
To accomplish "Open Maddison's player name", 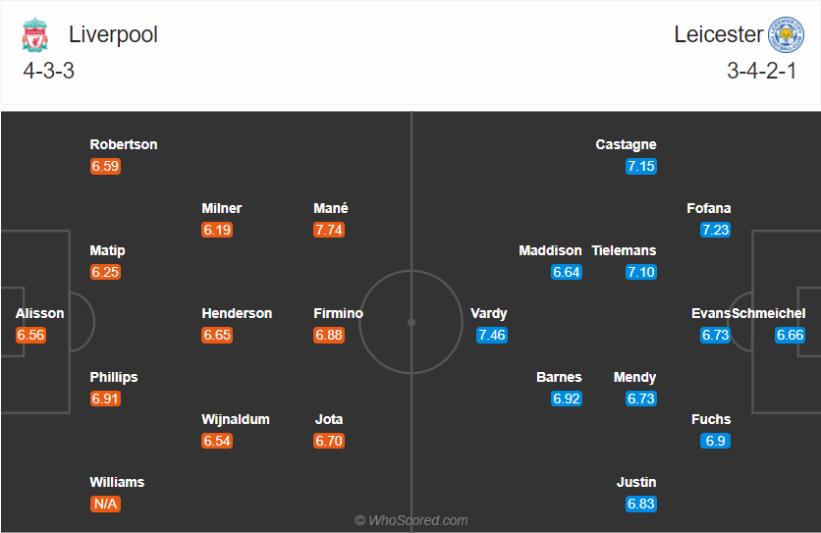I will (x=550, y=251).
